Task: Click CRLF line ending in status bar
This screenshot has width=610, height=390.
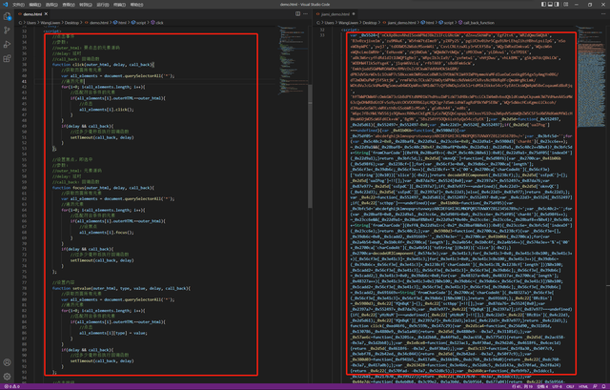Action: [571, 386]
